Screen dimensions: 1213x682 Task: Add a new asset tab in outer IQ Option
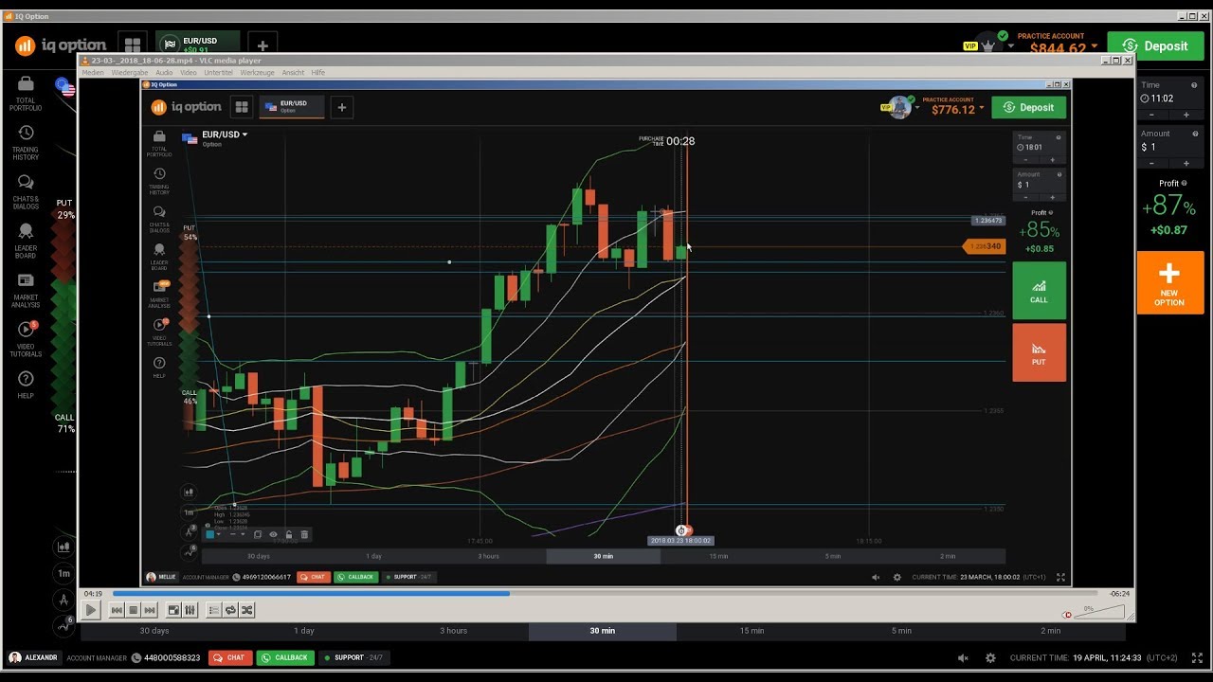pos(263,45)
